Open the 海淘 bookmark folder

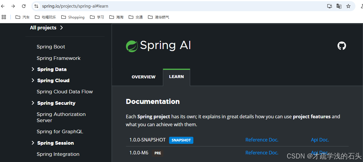point(116,17)
